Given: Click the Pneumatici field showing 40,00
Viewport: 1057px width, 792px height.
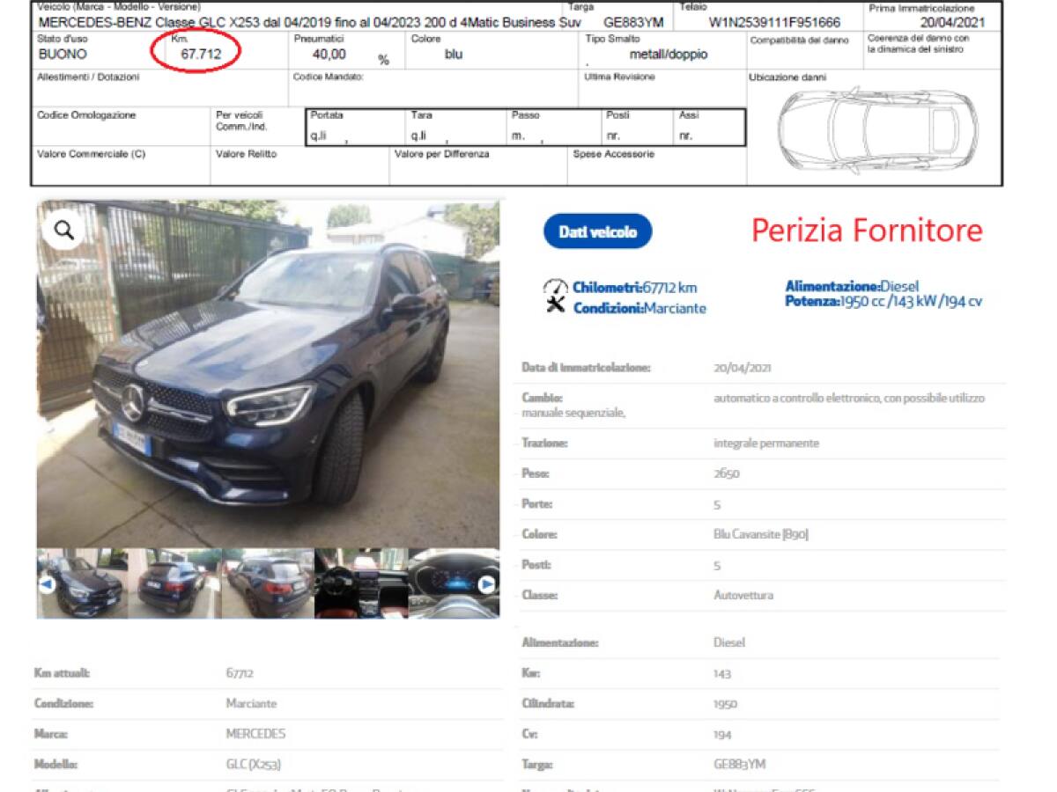Looking at the screenshot, I should coord(329,55).
